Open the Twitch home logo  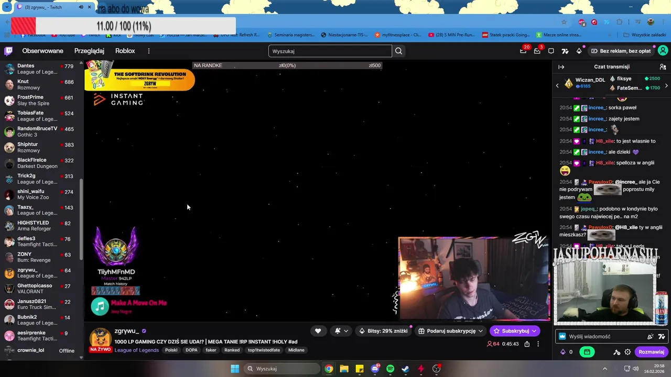[x=8, y=51]
